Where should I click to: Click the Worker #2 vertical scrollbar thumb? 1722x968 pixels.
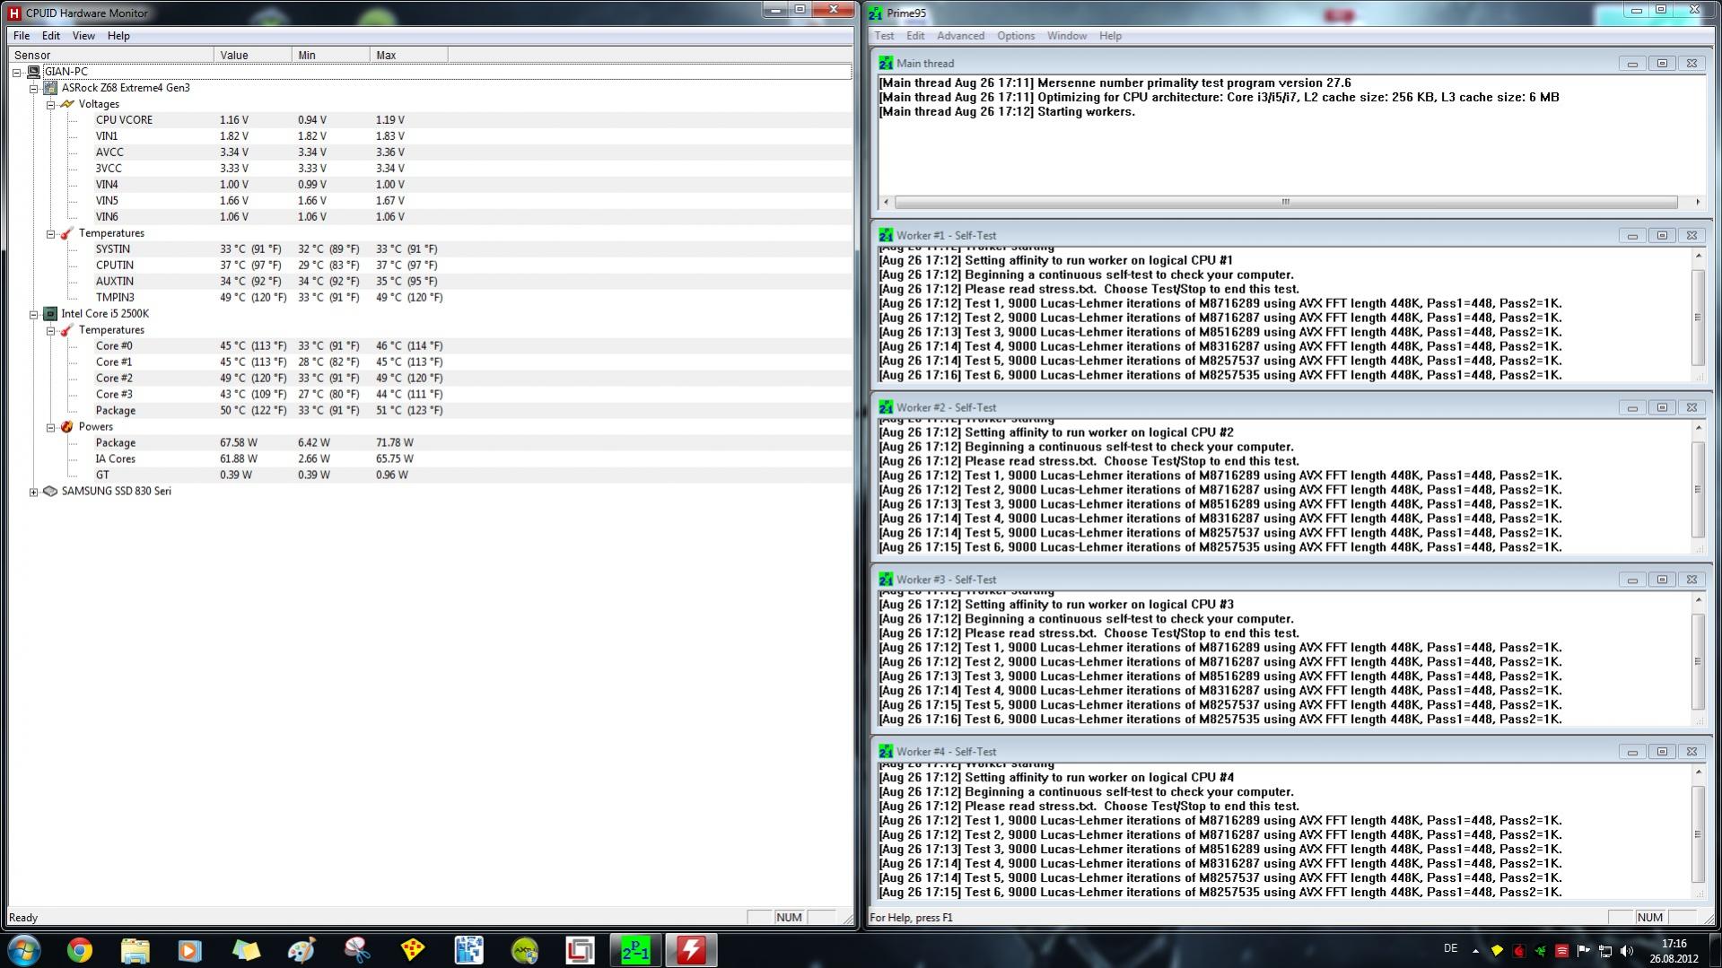click(x=1698, y=489)
